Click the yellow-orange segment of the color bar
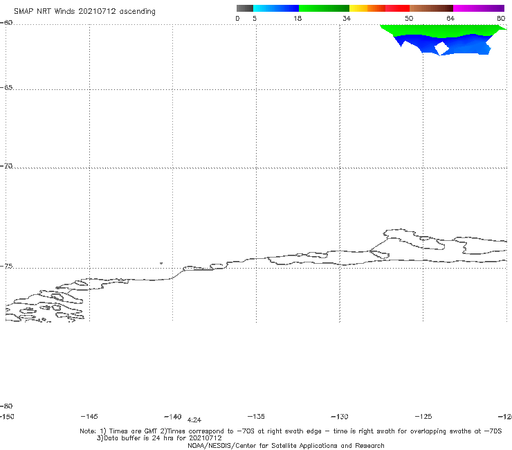This screenshot has width=512, height=450. click(x=367, y=8)
